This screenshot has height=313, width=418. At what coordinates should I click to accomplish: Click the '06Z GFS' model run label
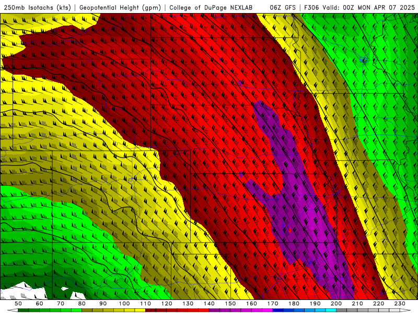point(283,7)
